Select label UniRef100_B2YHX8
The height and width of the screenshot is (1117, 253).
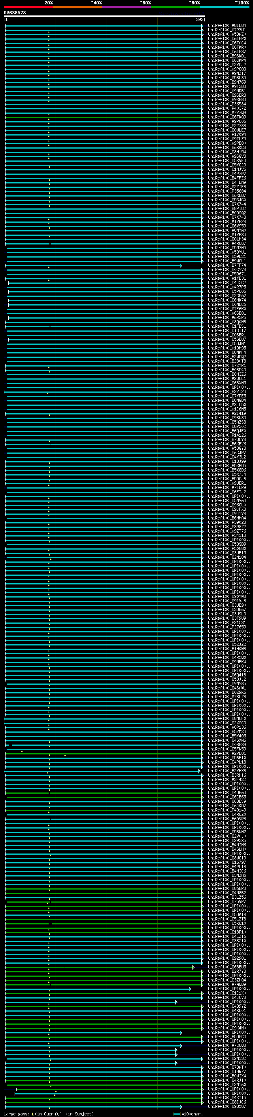pyautogui.click(x=227, y=771)
